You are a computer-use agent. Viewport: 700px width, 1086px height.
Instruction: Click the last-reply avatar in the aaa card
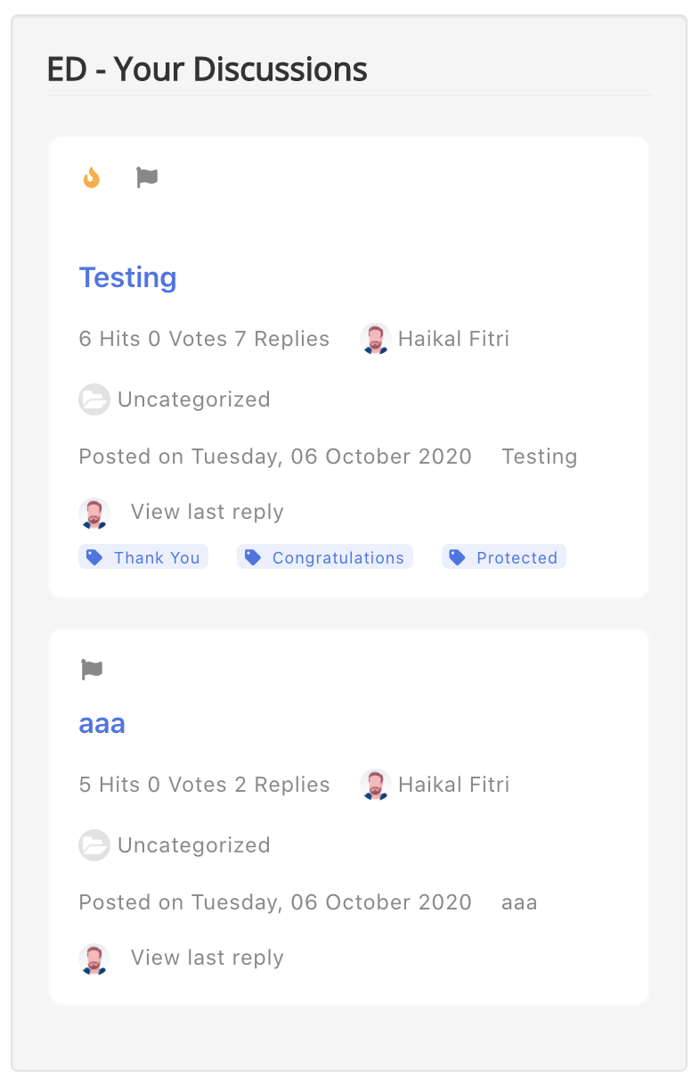[94, 958]
